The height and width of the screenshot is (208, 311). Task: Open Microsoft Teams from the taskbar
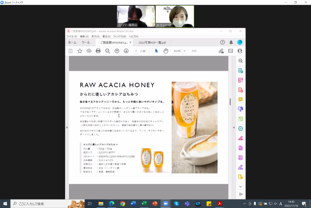(x=187, y=204)
